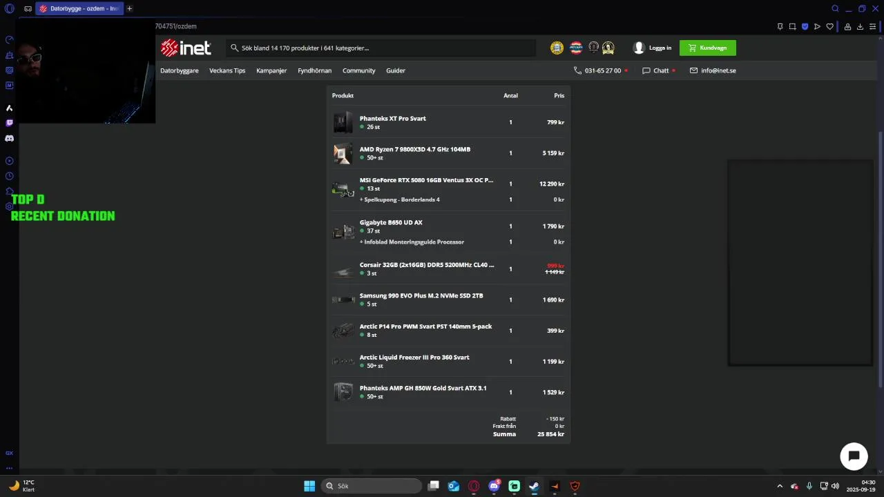Viewport: 884px width, 497px height.
Task: Open the Opera GX main menu logo
Action: click(9, 8)
